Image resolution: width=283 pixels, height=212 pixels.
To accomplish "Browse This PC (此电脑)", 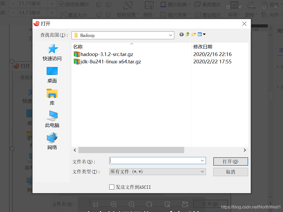I will 52,119.
